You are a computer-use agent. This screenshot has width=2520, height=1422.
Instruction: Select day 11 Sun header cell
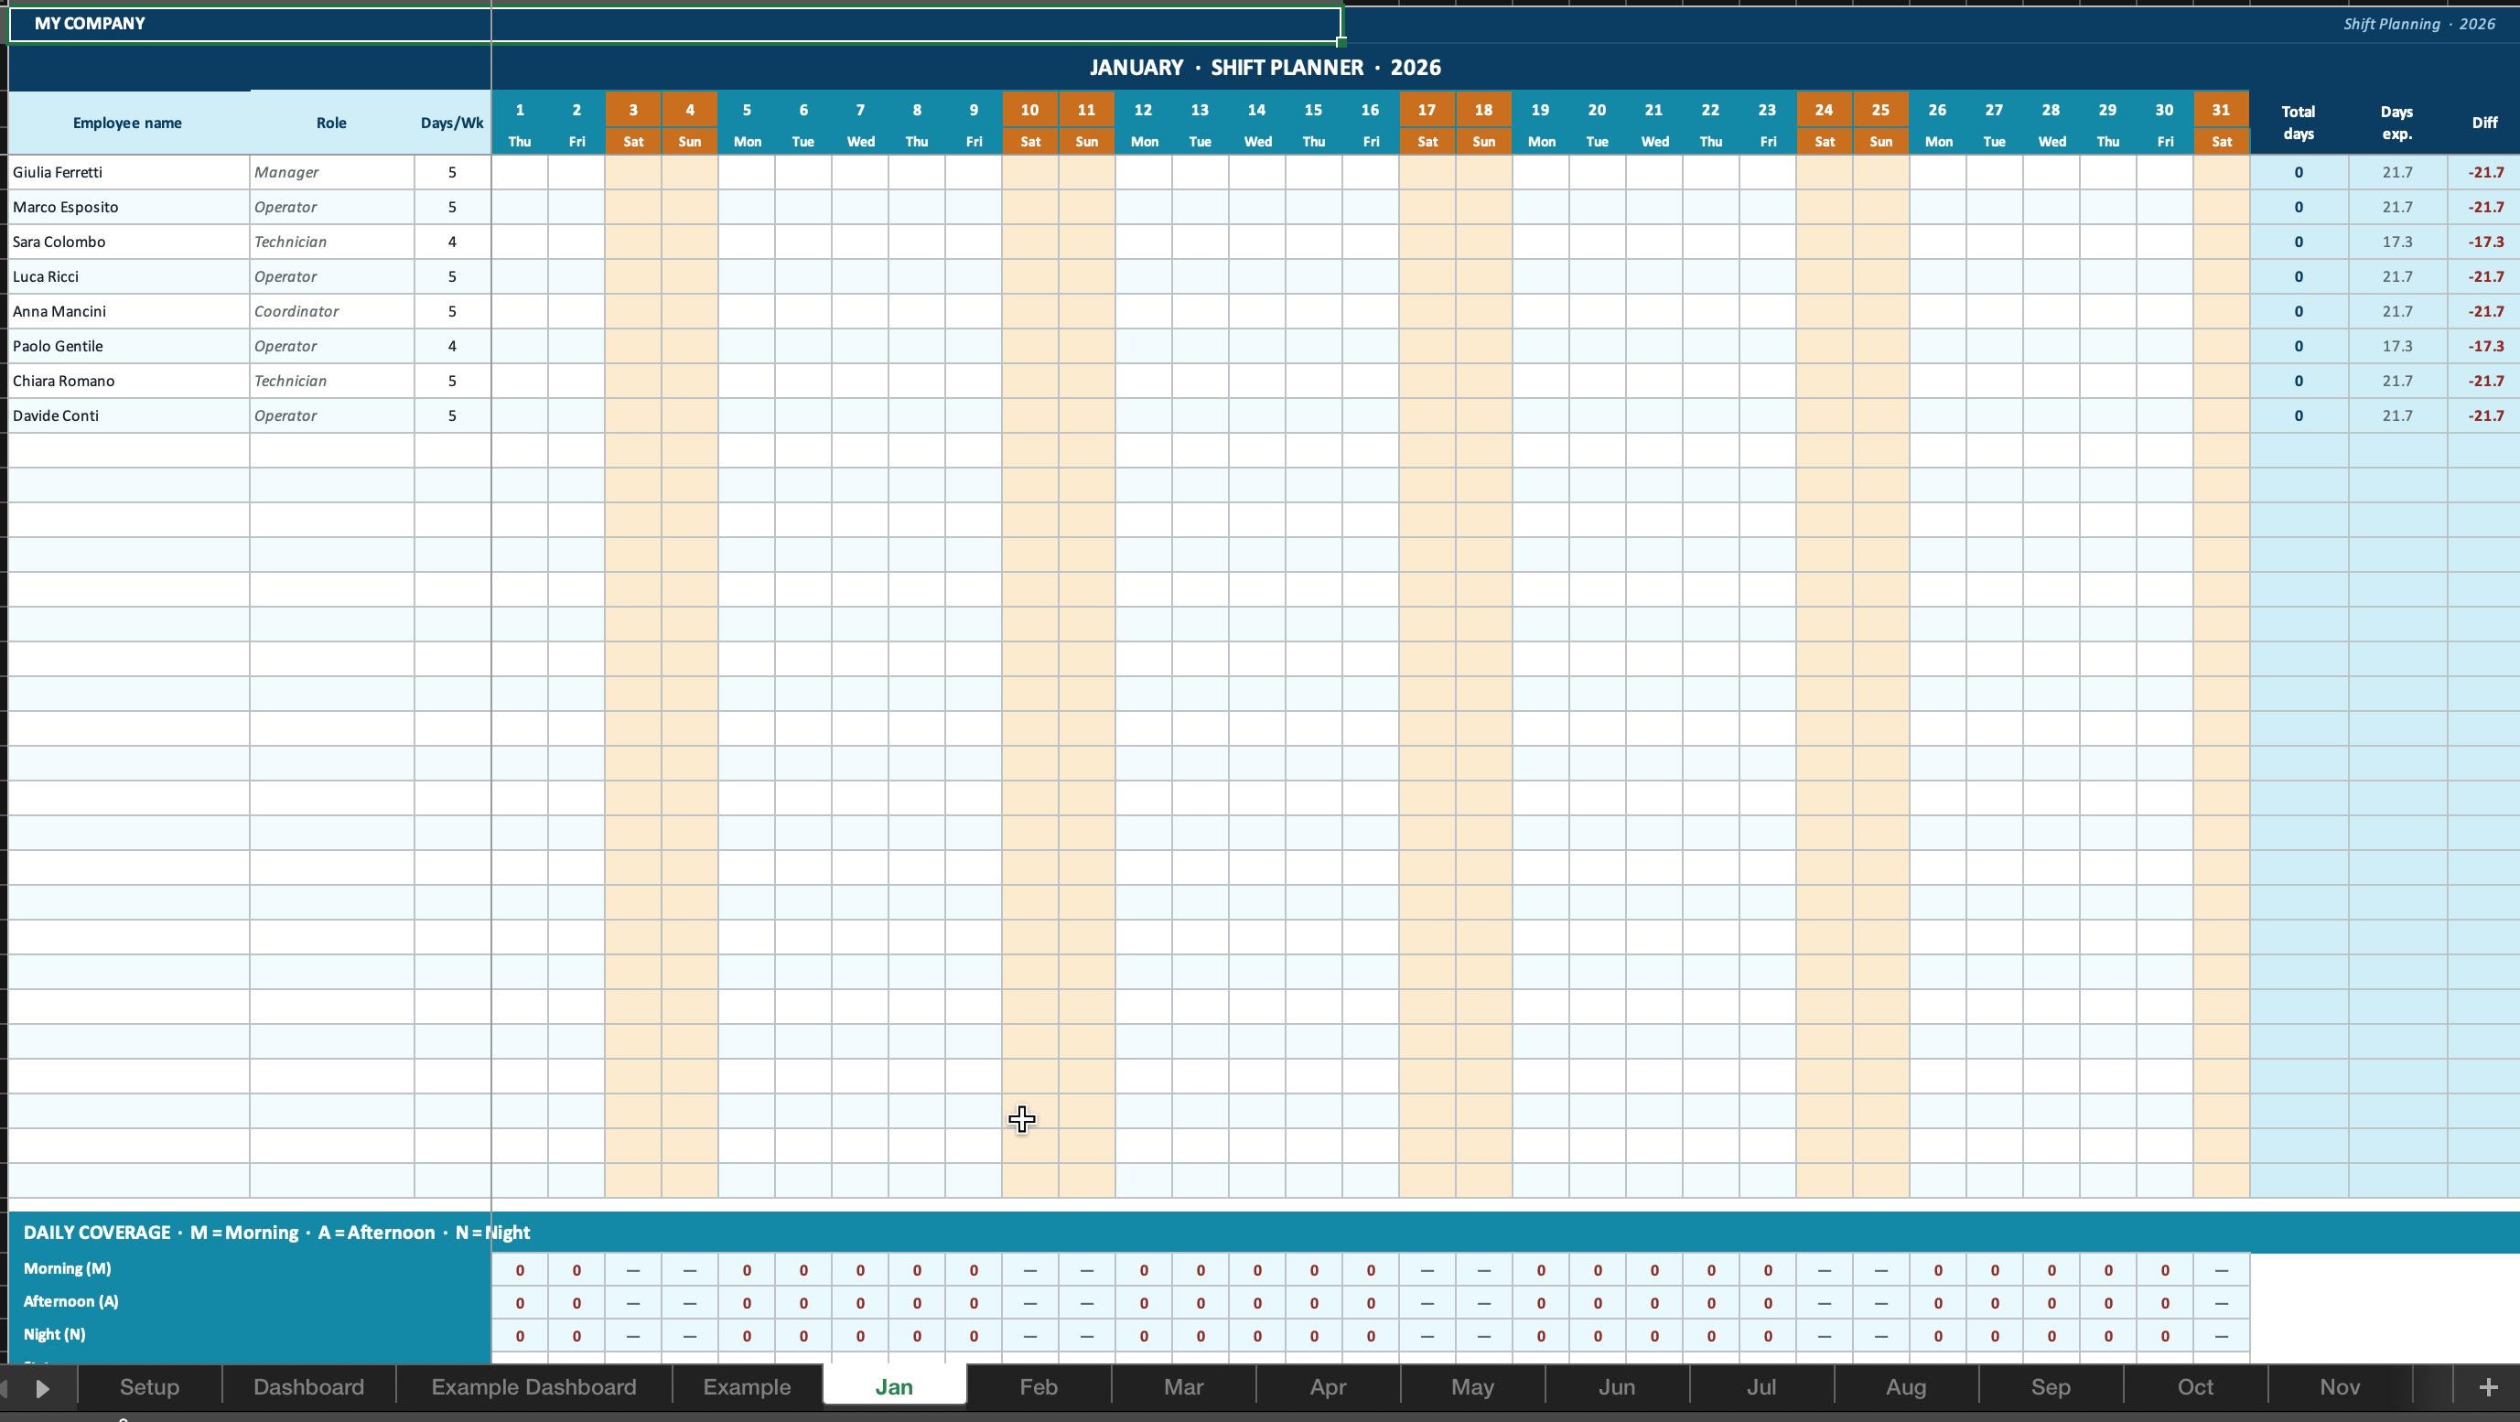point(1087,124)
